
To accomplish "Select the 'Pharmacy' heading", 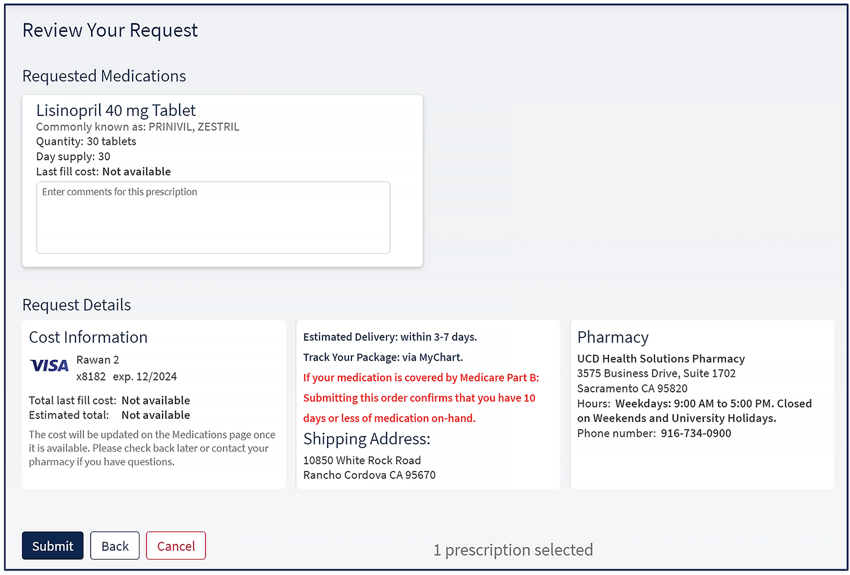I will (x=613, y=337).
